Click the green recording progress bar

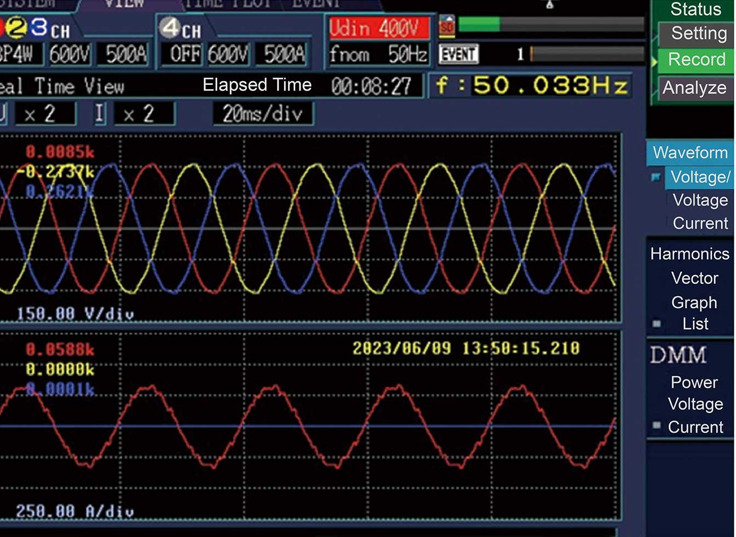pyautogui.click(x=479, y=25)
